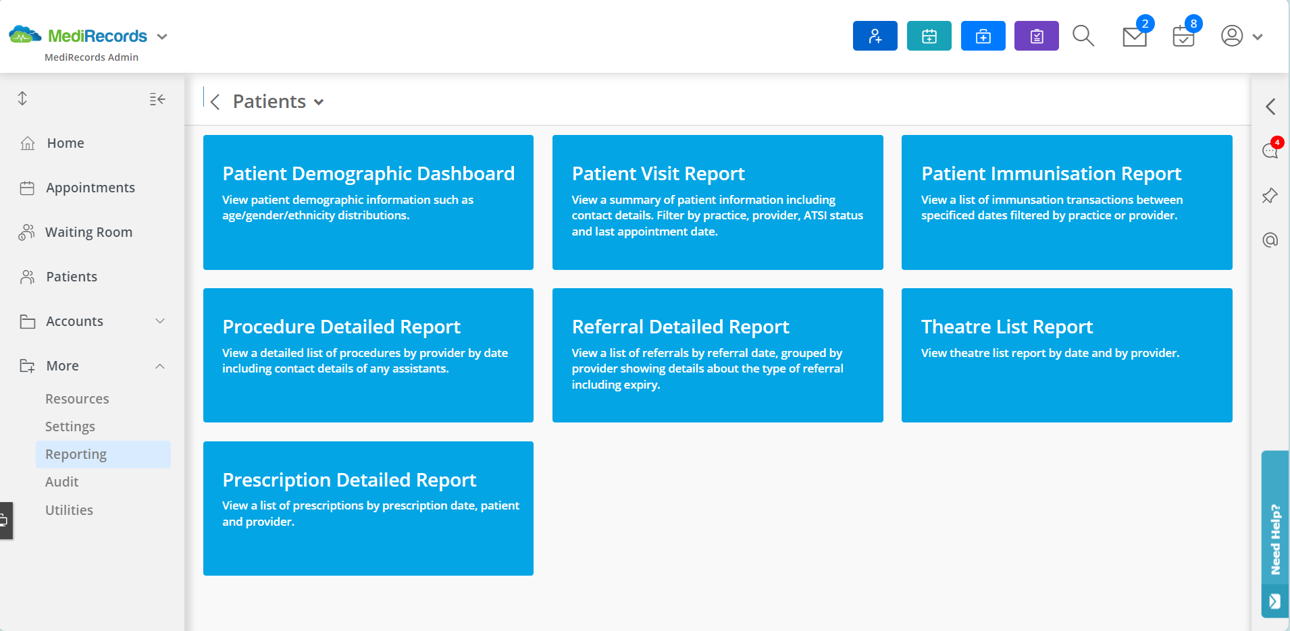Click the Home house icon
Viewport: 1290px width, 631px height.
28,143
